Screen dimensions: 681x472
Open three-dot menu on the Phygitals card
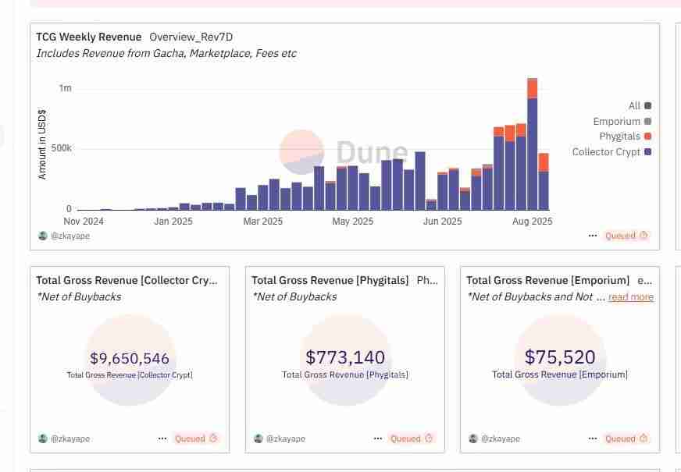pos(377,438)
